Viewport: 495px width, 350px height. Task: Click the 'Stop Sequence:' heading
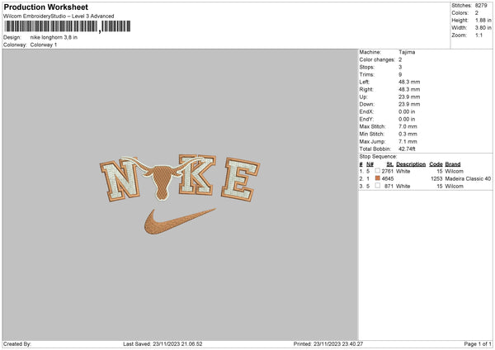(x=378, y=156)
